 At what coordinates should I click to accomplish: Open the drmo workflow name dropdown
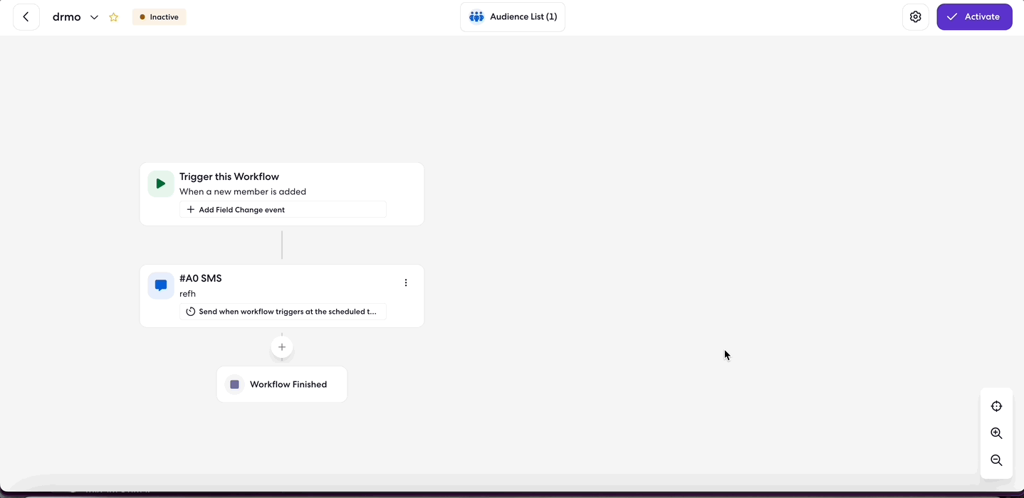pyautogui.click(x=93, y=16)
